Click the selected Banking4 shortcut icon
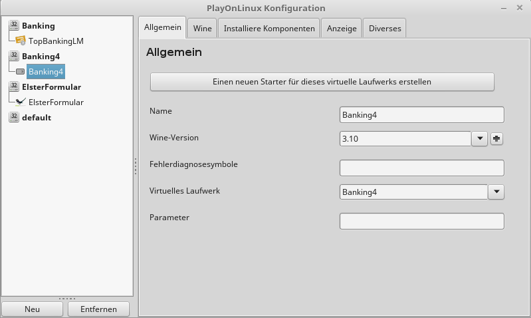This screenshot has height=318, width=531. click(x=21, y=72)
